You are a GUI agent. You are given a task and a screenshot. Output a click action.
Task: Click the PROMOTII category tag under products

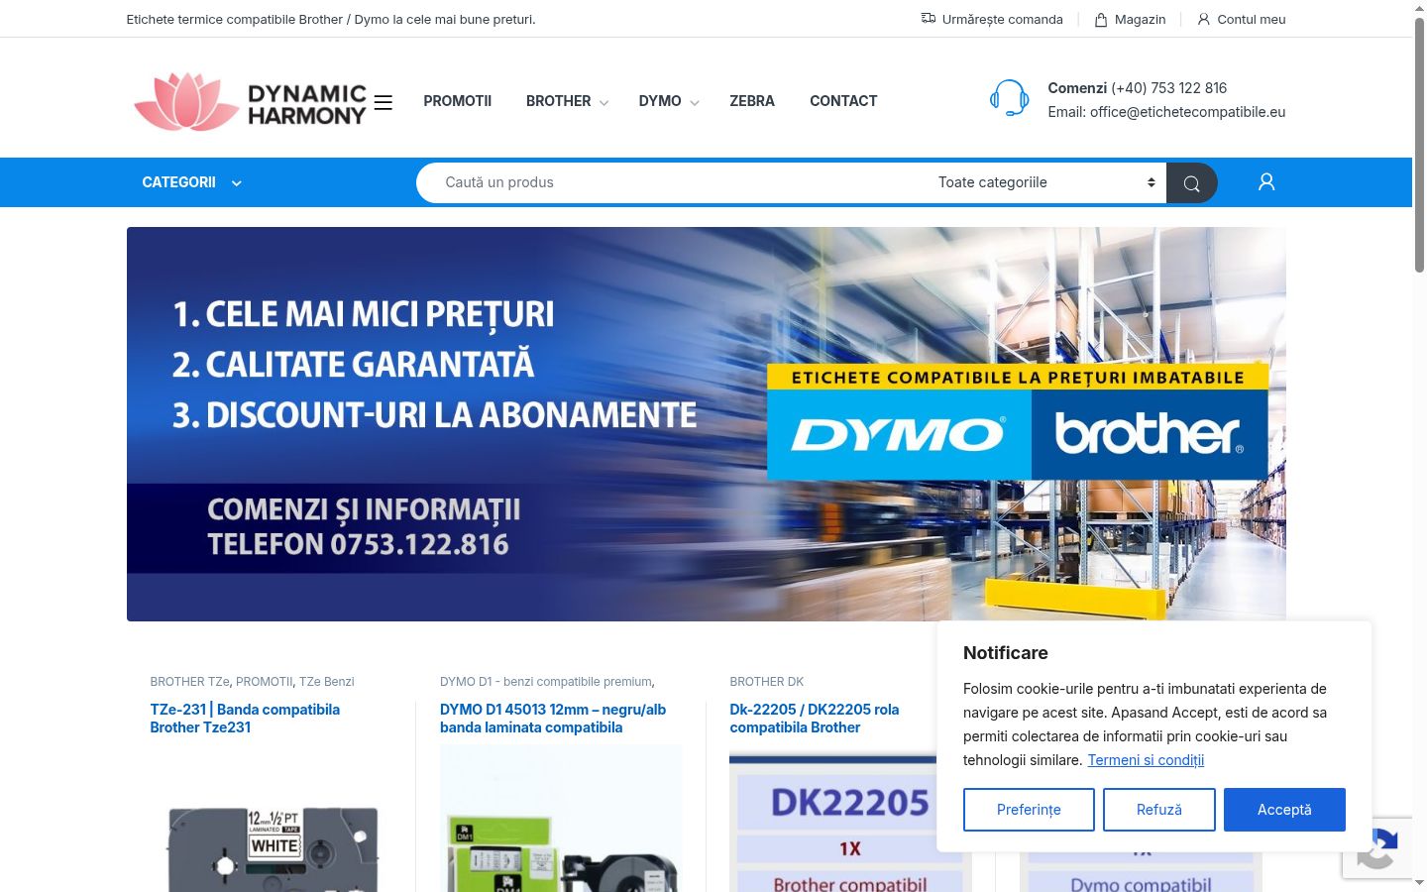pos(265,682)
